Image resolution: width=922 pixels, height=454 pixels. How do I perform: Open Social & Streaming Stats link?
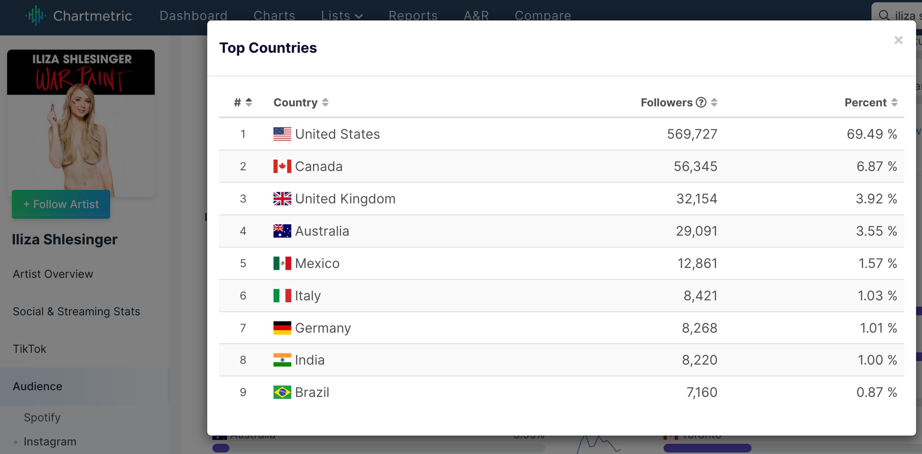point(76,311)
